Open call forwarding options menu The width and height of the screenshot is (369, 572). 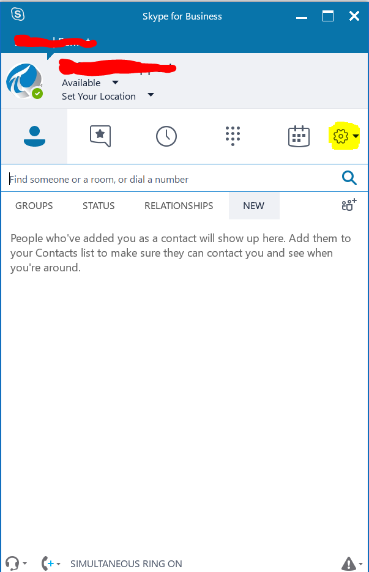point(50,563)
